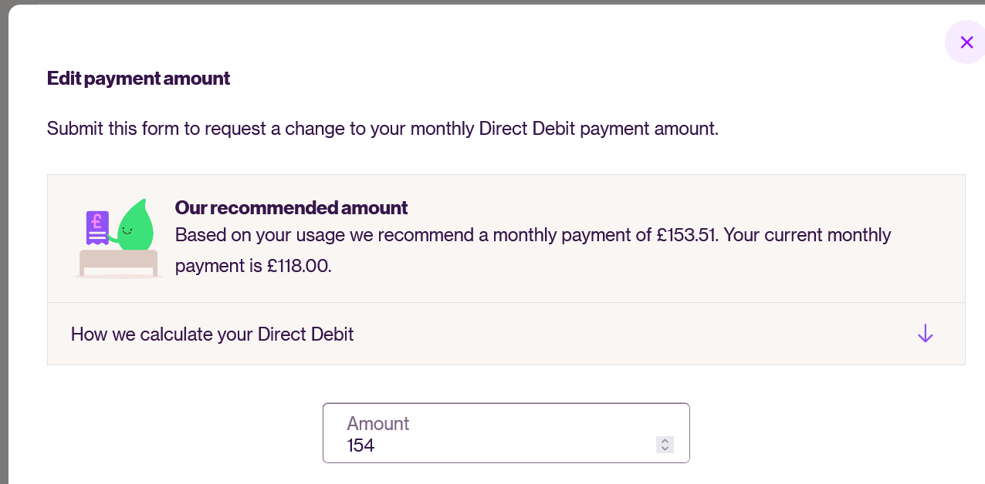Click the £118.00 current payment text
985x484 pixels.
coord(299,267)
